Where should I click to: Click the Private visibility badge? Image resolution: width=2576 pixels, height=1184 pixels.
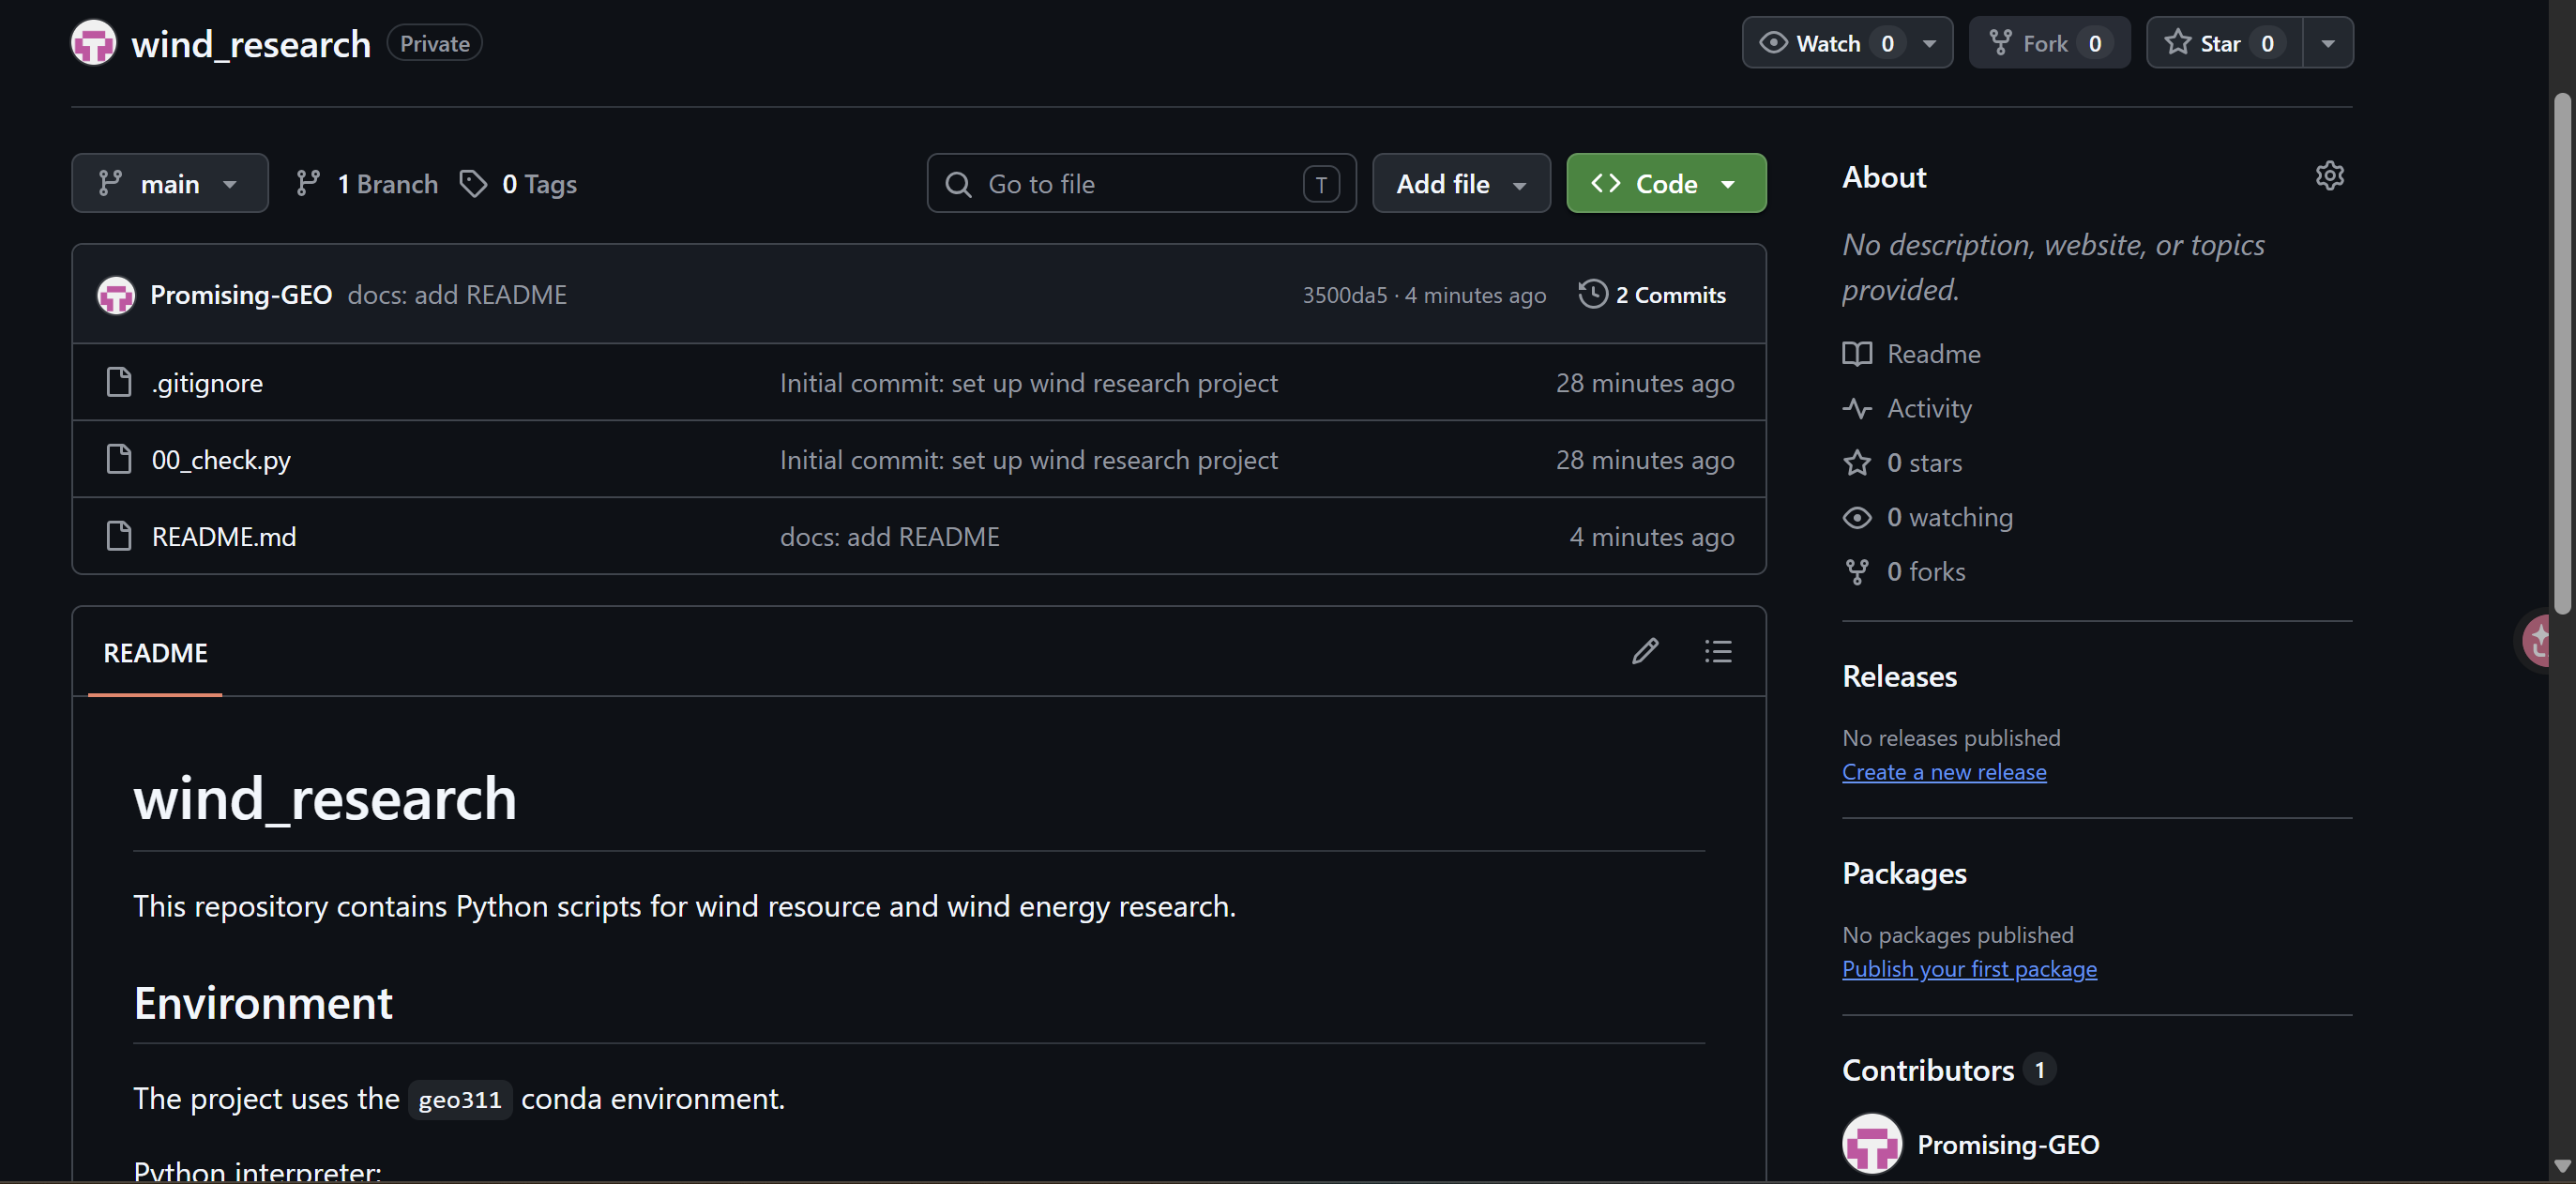point(435,43)
